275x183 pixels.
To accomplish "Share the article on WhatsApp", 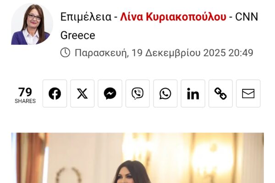I will pos(165,93).
